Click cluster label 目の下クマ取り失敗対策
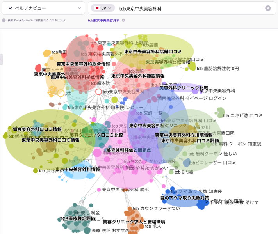Image resolution: width=278 pixels, height=234 pixels. [185, 198]
